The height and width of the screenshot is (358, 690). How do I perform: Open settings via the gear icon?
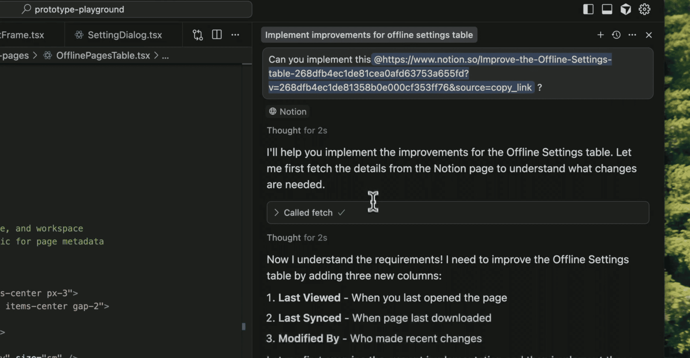point(644,9)
